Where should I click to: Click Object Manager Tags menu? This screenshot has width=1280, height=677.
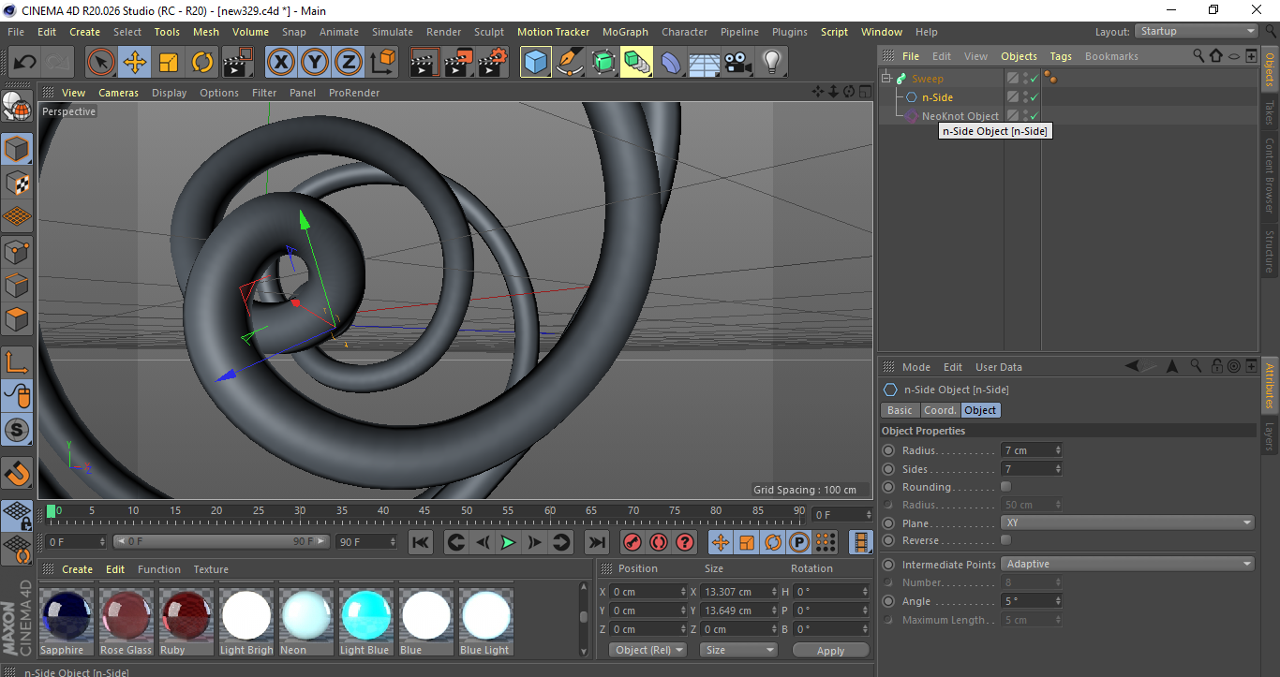click(x=1061, y=56)
